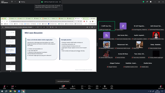
Task: Click the green encryption shield icon
Action: [143, 2]
